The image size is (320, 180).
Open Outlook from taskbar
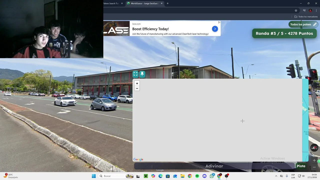pyautogui.click(x=175, y=176)
